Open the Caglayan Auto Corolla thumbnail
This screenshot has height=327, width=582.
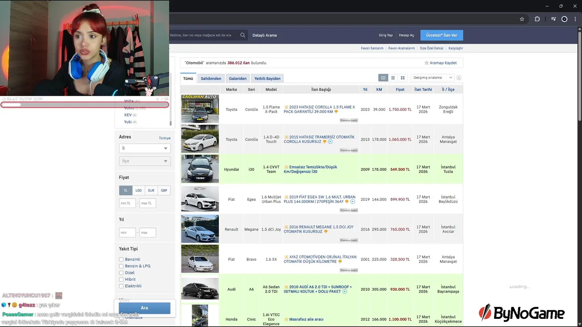[200, 109]
